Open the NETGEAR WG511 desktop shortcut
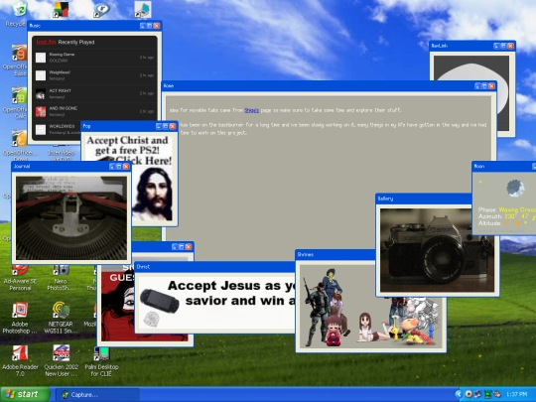536x402 pixels. coord(61,310)
